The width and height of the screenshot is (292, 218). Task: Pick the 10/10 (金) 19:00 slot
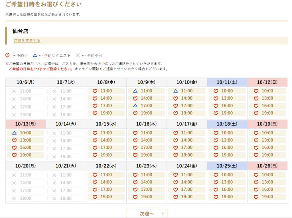(x=187, y=113)
